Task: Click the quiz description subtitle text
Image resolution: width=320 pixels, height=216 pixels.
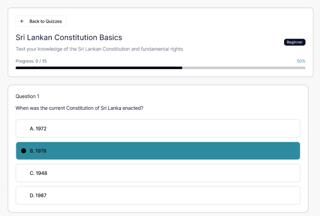Action: tap(99, 49)
